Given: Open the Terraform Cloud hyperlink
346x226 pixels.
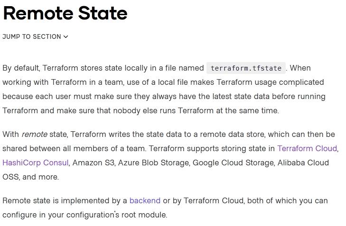Looking at the screenshot, I should 307,148.
